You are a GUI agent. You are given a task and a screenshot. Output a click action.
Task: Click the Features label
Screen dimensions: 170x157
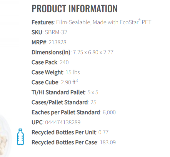coord(43,22)
